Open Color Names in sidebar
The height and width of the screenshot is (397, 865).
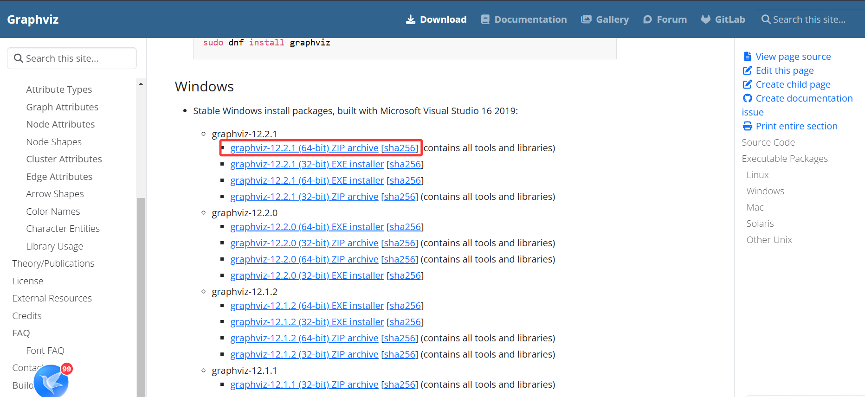53,211
